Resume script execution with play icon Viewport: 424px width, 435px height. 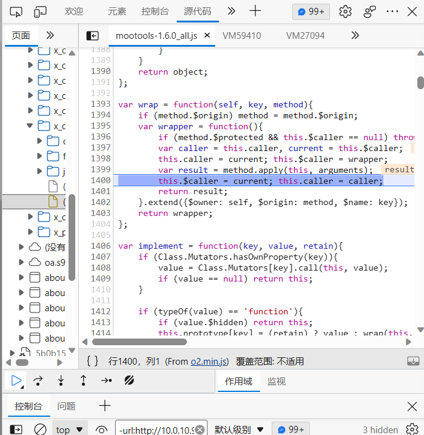click(x=16, y=380)
